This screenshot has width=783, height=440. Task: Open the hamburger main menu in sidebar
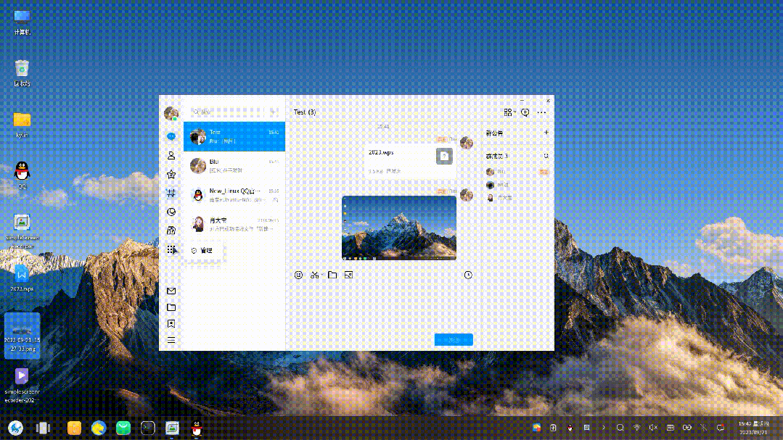click(171, 340)
